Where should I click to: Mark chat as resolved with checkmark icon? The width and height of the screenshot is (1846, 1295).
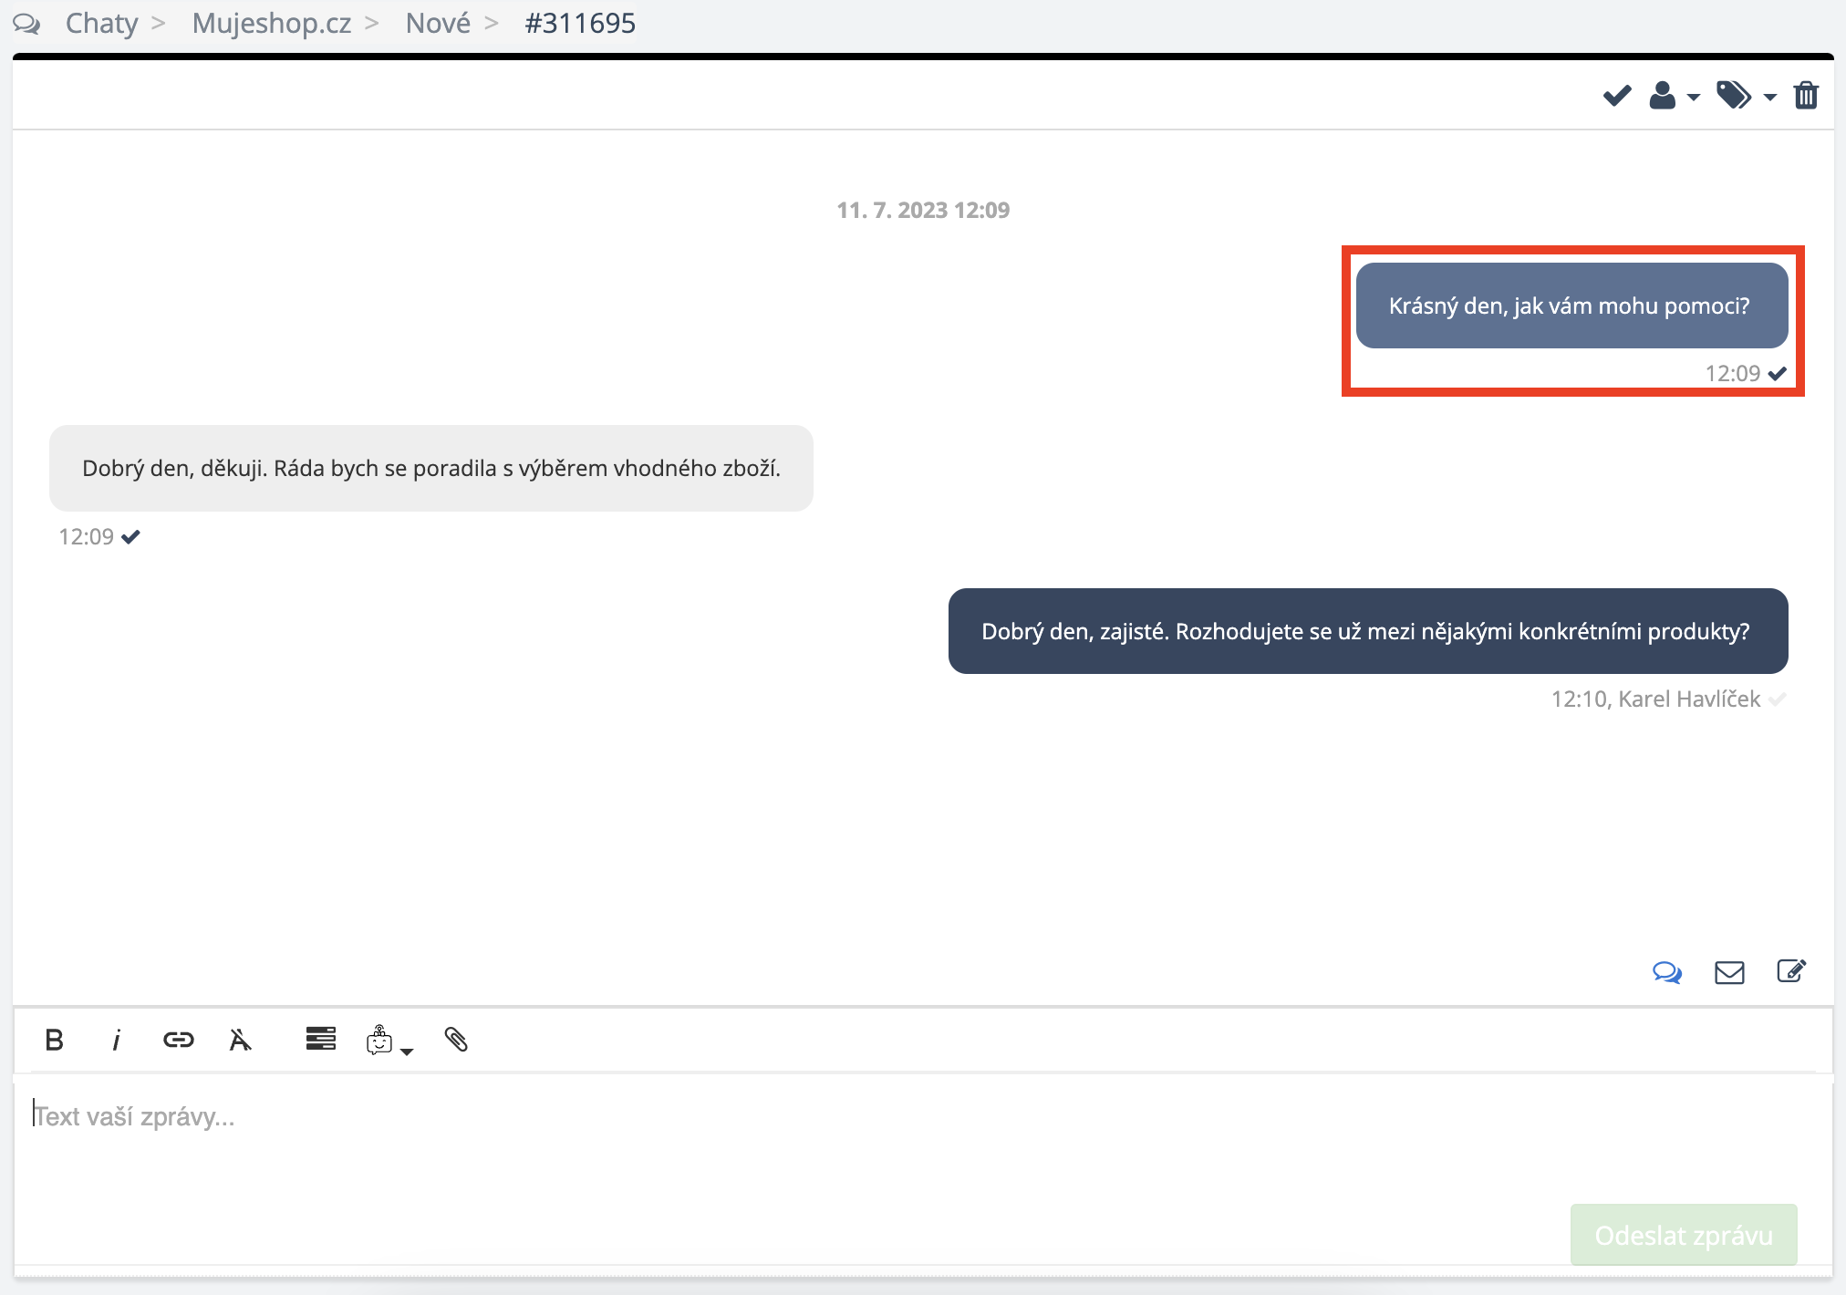[1616, 96]
